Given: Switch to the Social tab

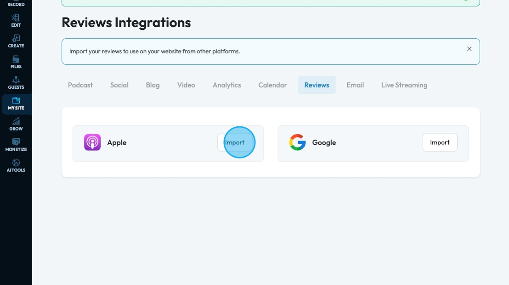Looking at the screenshot, I should tap(119, 85).
